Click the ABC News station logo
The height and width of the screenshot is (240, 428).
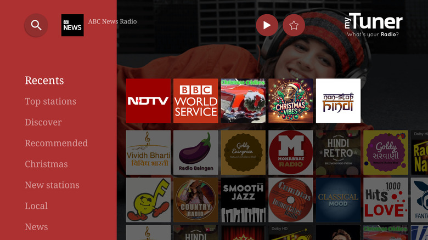tap(72, 25)
